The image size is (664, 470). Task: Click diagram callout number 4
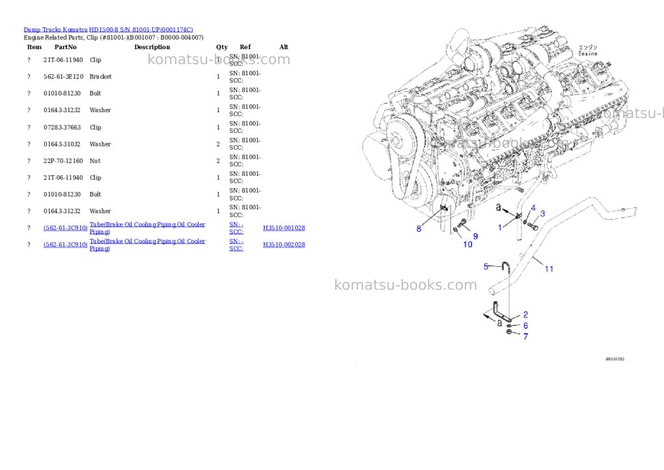tap(533, 208)
